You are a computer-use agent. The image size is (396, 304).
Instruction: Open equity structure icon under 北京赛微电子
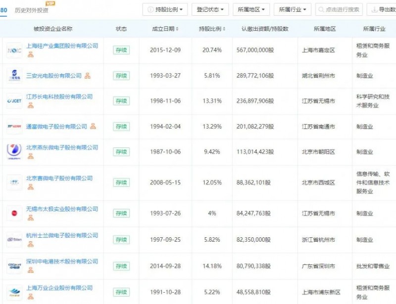click(x=31, y=187)
